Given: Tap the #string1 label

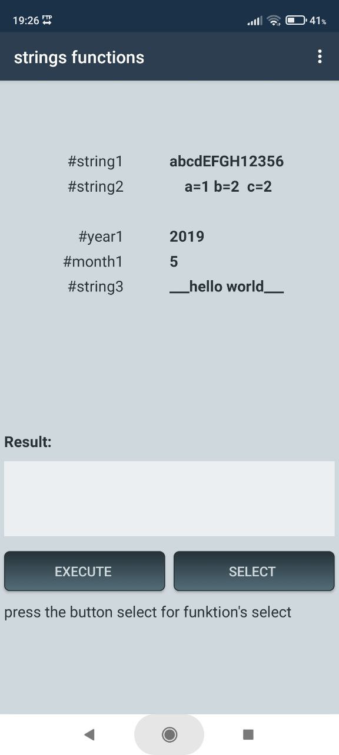Looking at the screenshot, I should 96,162.
